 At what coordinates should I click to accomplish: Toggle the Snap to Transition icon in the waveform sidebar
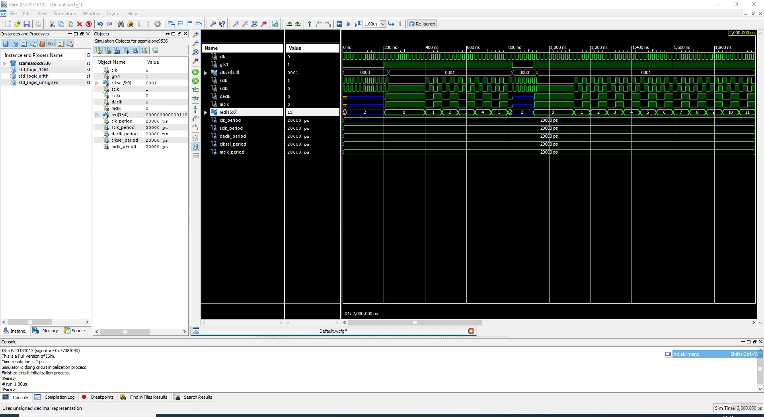[x=195, y=147]
